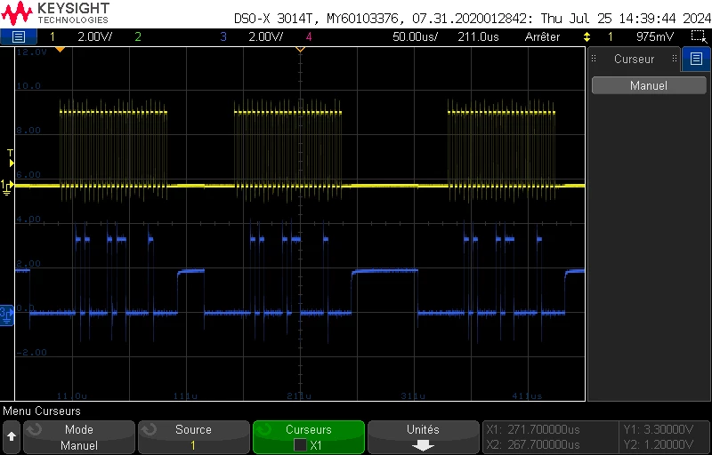Click the 211.0us delay value
Screen dimensions: 712x455
[478, 36]
